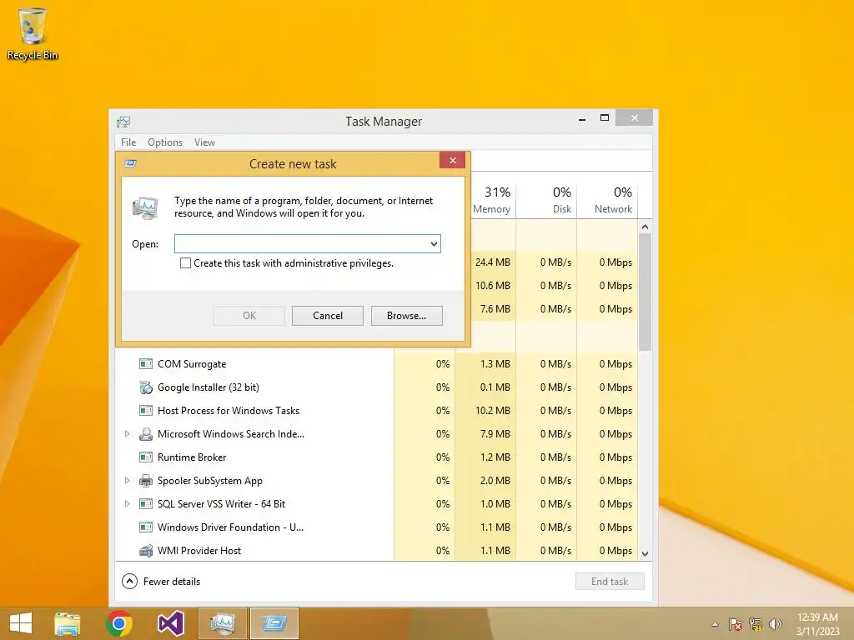854x640 pixels.
Task: Click the 2.0 MB memory value
Action: [x=495, y=481]
